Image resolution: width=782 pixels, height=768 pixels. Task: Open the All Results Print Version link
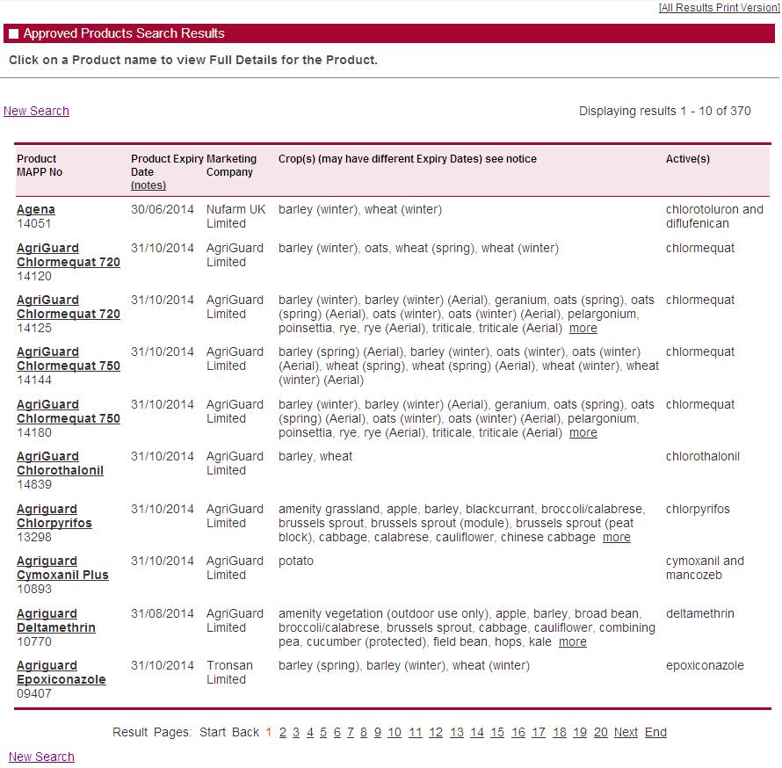click(719, 8)
